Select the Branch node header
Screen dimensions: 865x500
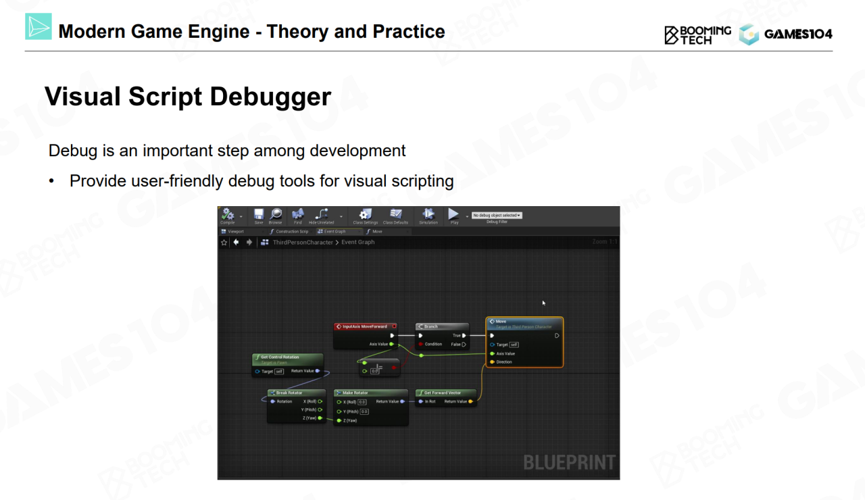[441, 326]
